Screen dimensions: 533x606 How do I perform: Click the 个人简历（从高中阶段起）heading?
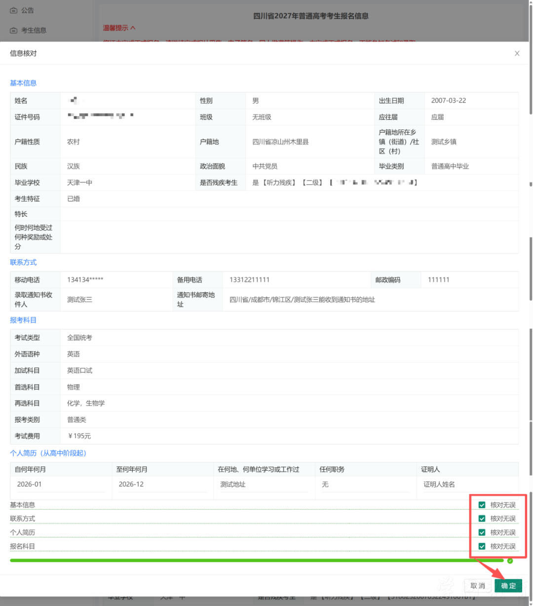tap(48, 453)
